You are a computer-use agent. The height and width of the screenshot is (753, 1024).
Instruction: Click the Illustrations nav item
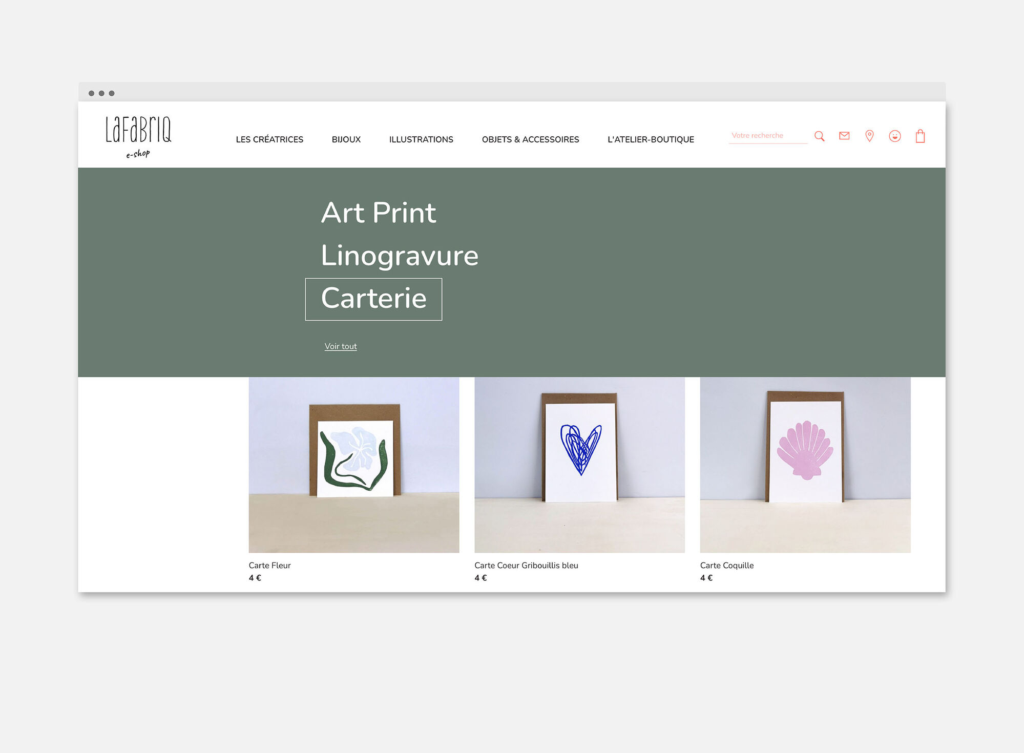[421, 139]
